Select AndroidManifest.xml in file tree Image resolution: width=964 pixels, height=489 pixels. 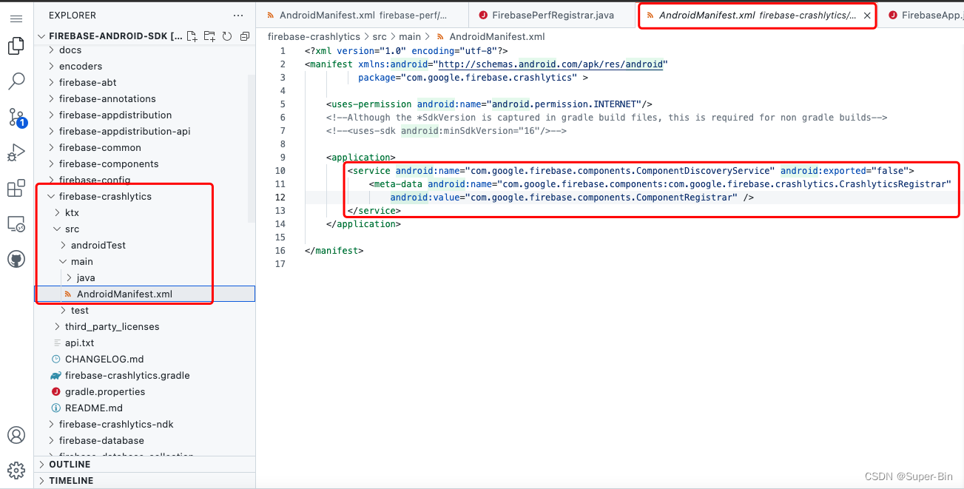click(x=144, y=294)
